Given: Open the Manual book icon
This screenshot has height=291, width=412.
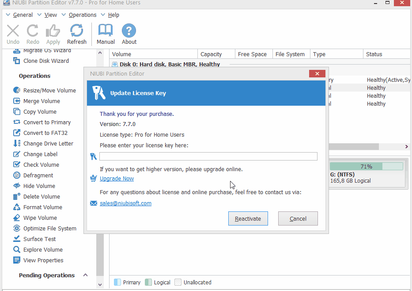Looking at the screenshot, I should 106,31.
